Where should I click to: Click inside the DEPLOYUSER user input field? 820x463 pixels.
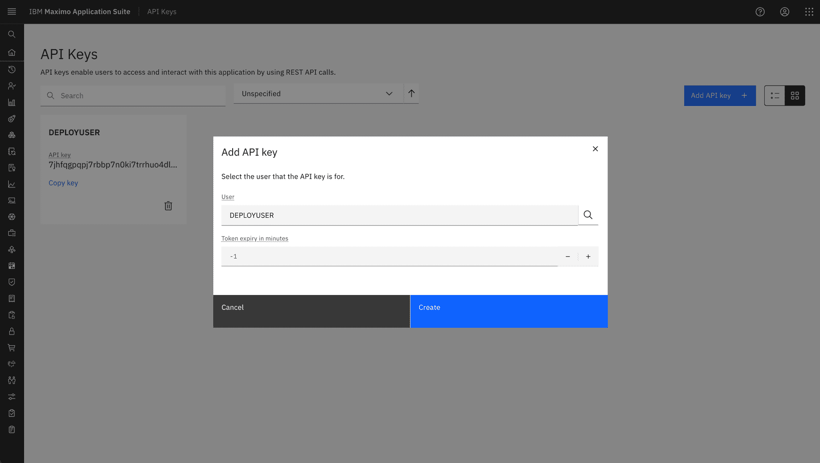point(400,215)
